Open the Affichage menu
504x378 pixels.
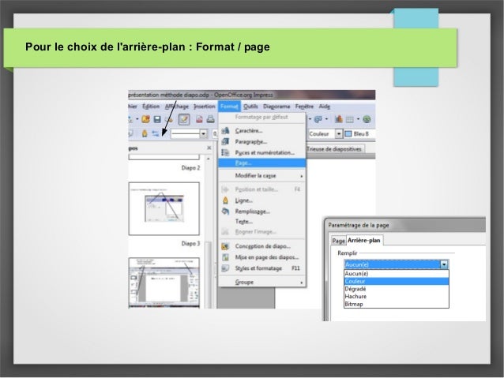[177, 107]
